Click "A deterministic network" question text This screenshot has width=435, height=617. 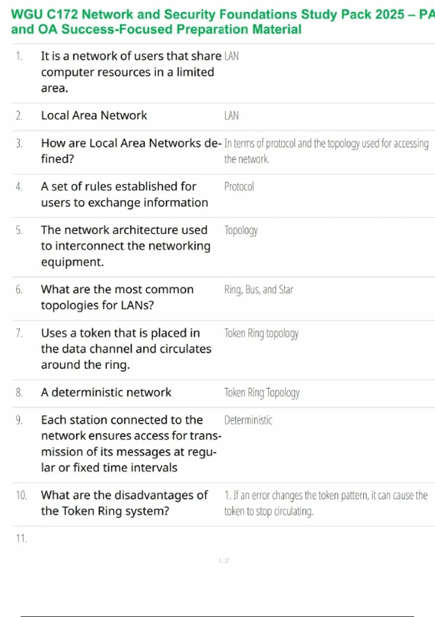point(106,392)
